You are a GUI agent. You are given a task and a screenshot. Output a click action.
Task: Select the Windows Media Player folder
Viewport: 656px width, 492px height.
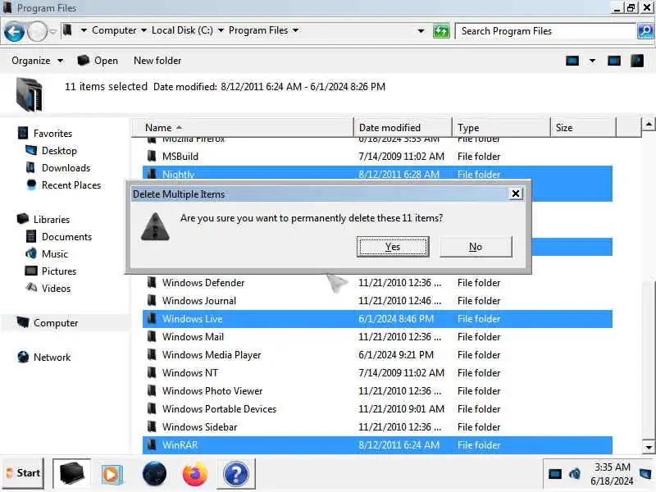377,354
